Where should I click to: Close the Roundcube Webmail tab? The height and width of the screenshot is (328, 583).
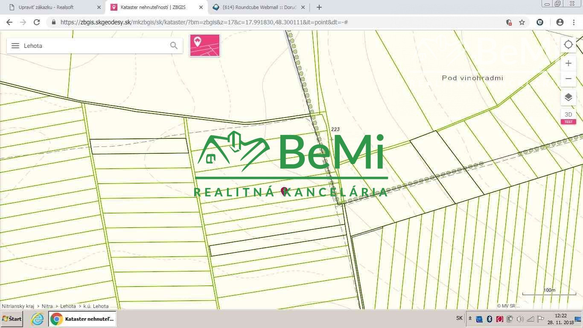click(303, 7)
